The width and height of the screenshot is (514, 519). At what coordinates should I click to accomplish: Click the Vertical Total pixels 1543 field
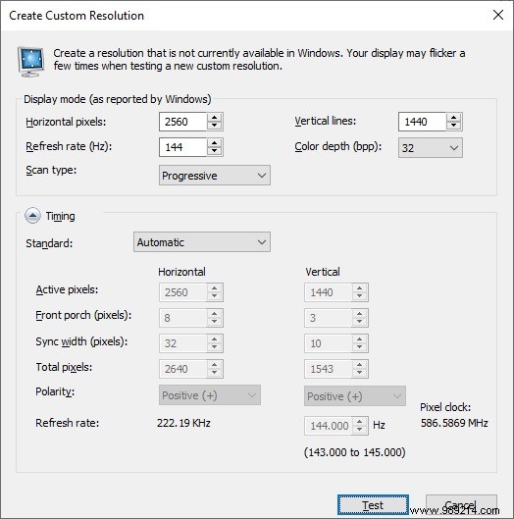pos(328,369)
